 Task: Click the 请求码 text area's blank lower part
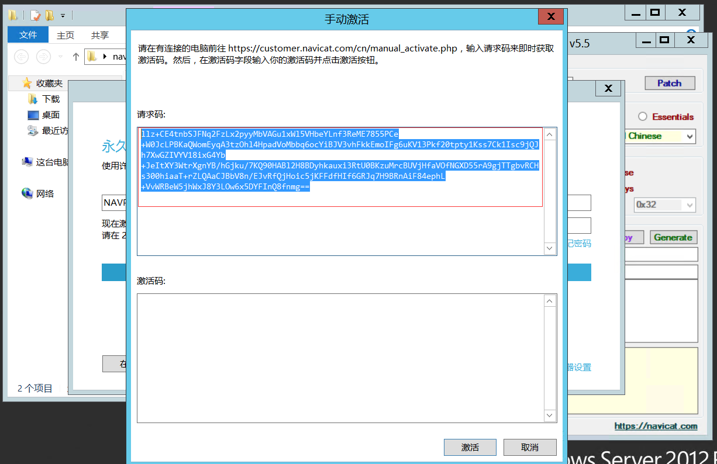pyautogui.click(x=340, y=231)
